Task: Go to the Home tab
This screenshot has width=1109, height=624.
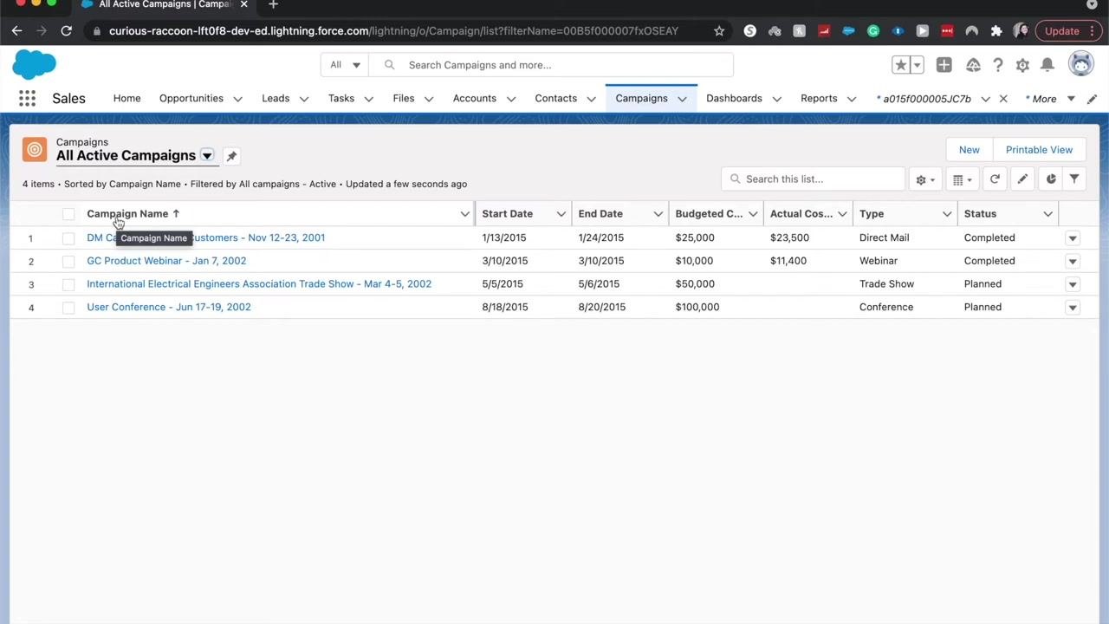Action: (126, 99)
